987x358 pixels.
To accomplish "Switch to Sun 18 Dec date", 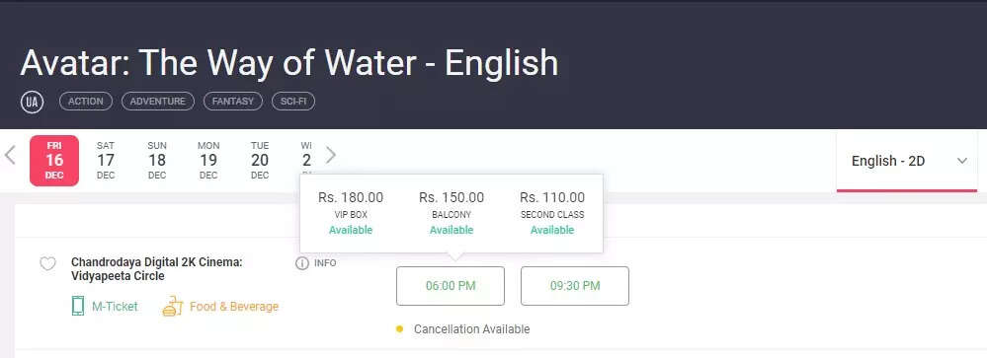I will [x=157, y=160].
